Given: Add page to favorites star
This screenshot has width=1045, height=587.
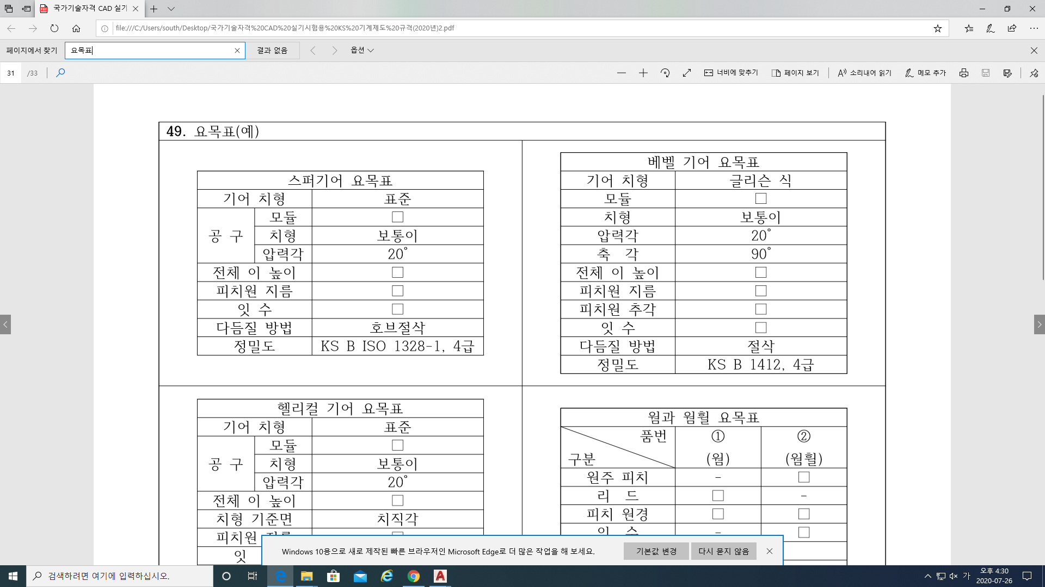Looking at the screenshot, I should pos(937,28).
